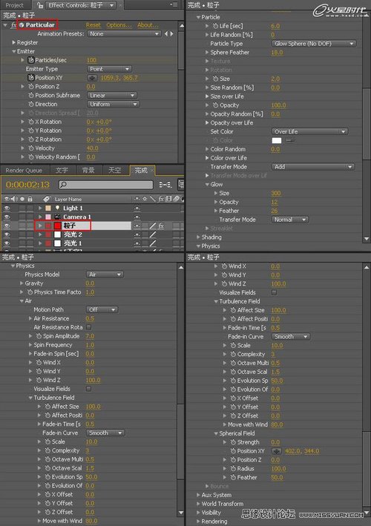The height and width of the screenshot is (526, 371).
Task: Click Camera 1 pink label color swatch
Action: (48, 217)
